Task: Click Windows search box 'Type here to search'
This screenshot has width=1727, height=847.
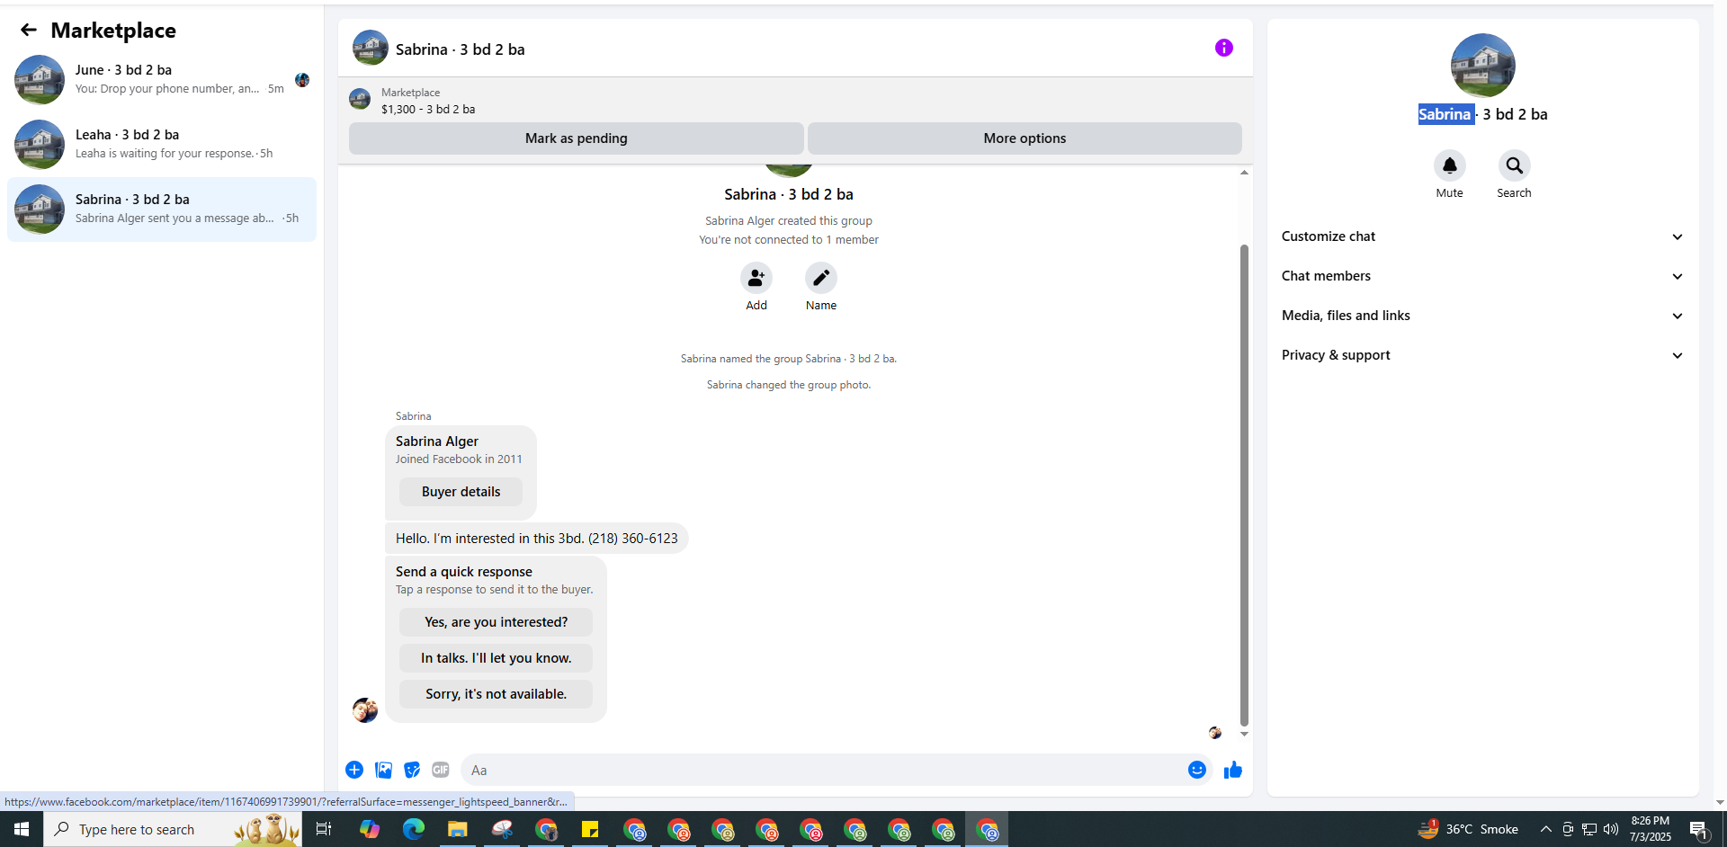Action: tap(171, 829)
